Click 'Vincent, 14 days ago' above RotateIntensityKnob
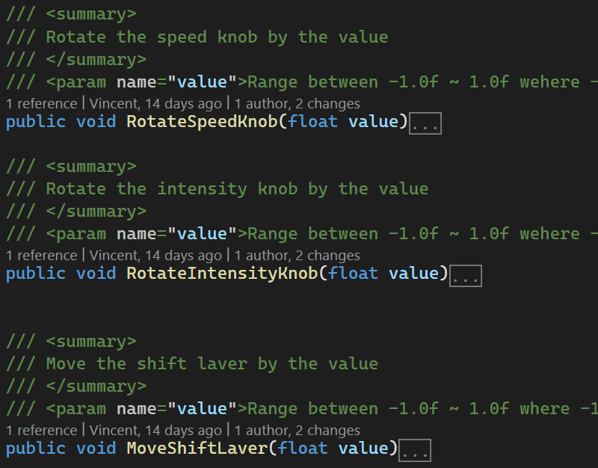This screenshot has width=598, height=468. pyautogui.click(x=155, y=256)
